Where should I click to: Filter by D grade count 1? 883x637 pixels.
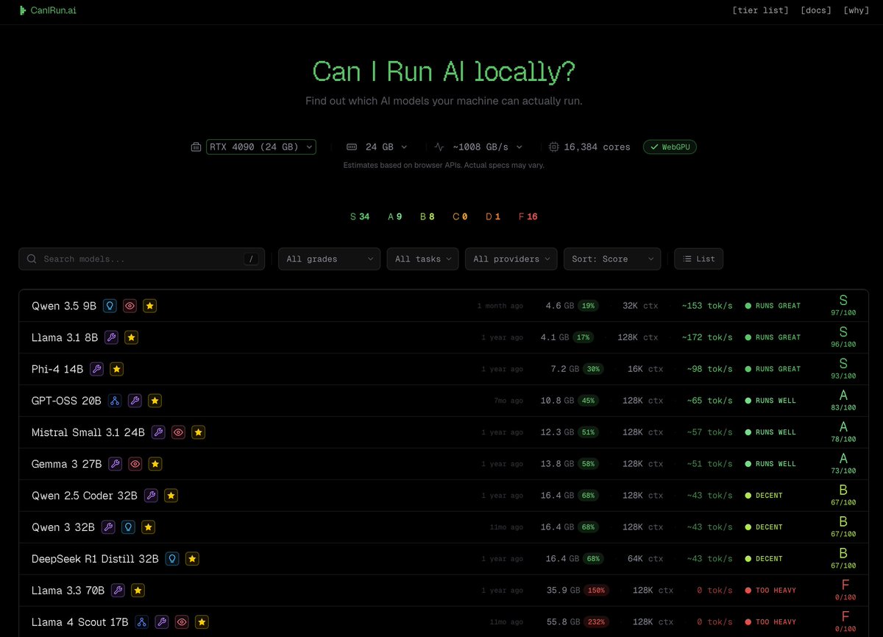493,217
